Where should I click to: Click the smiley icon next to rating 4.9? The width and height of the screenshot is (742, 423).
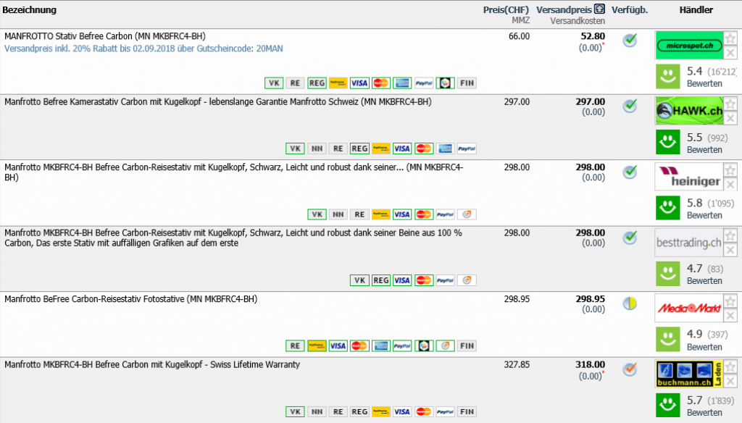pos(667,339)
